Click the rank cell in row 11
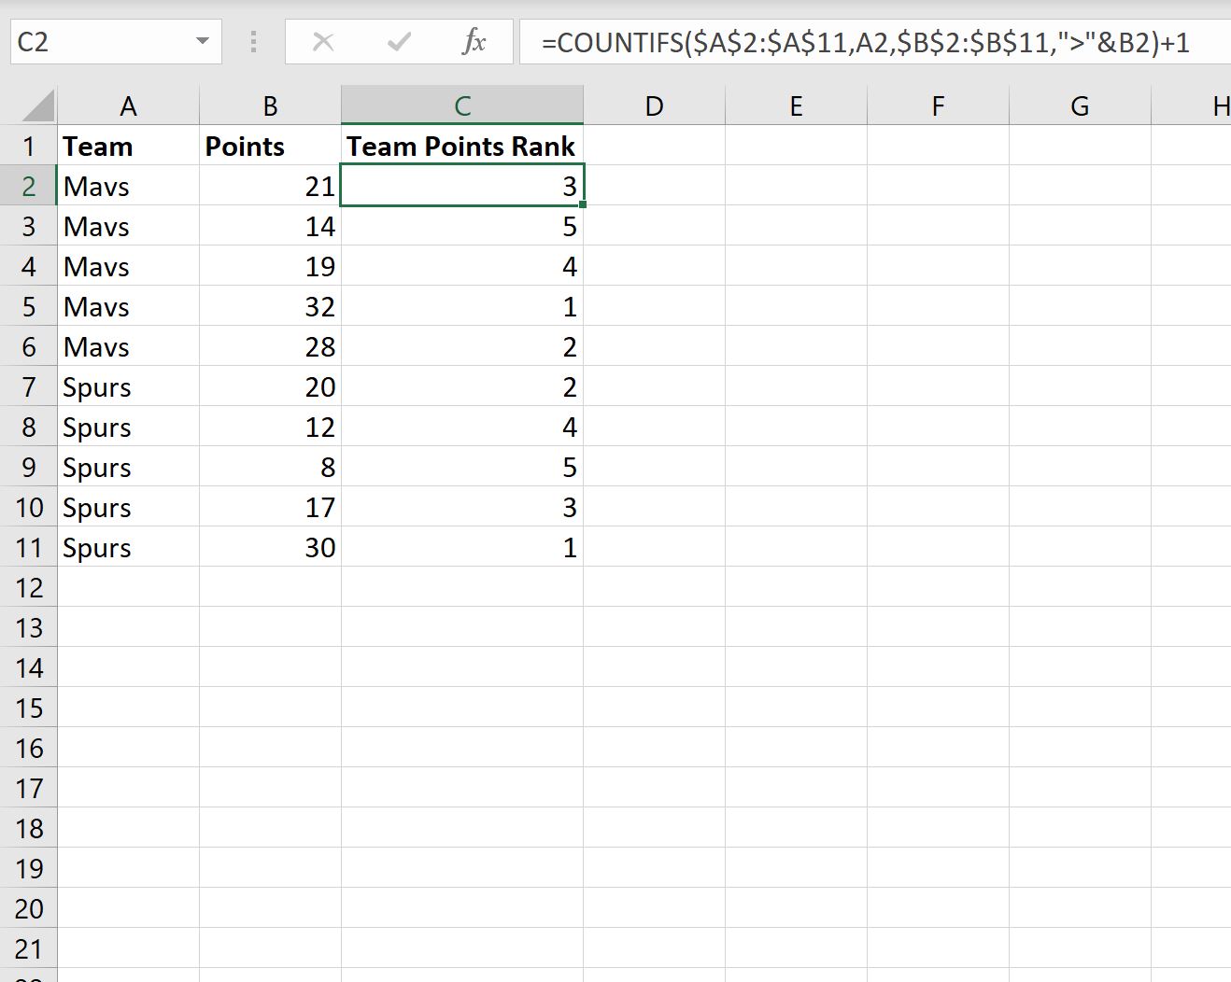 tap(462, 547)
